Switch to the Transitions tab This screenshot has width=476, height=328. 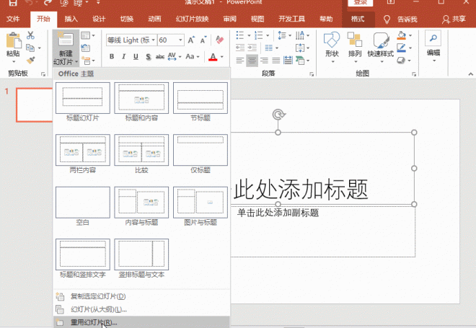(x=127, y=19)
